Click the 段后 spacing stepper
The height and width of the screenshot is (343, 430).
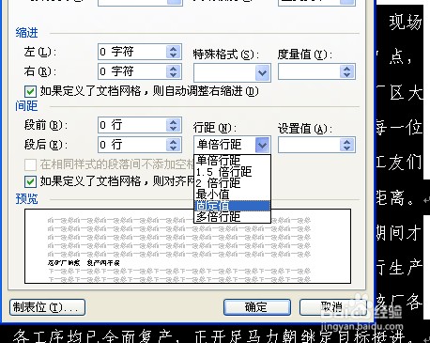tap(174, 145)
